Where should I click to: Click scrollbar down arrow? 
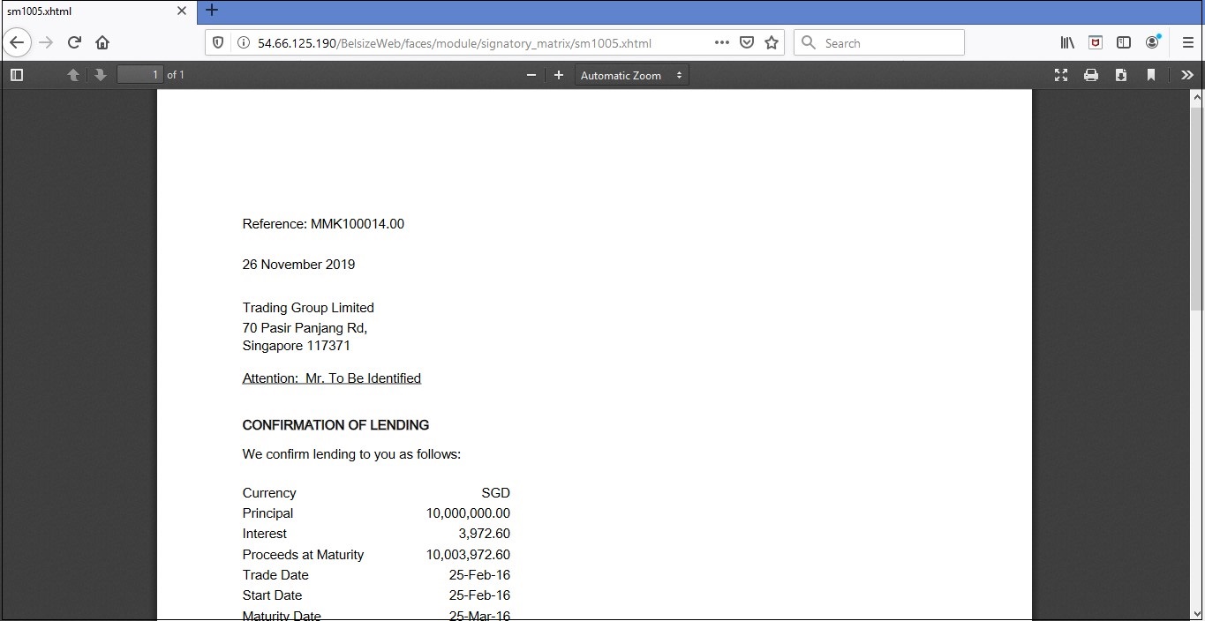click(1197, 613)
